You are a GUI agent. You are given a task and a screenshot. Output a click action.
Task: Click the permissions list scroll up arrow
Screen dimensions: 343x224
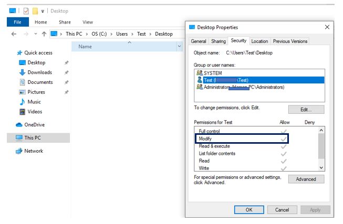click(x=321, y=130)
